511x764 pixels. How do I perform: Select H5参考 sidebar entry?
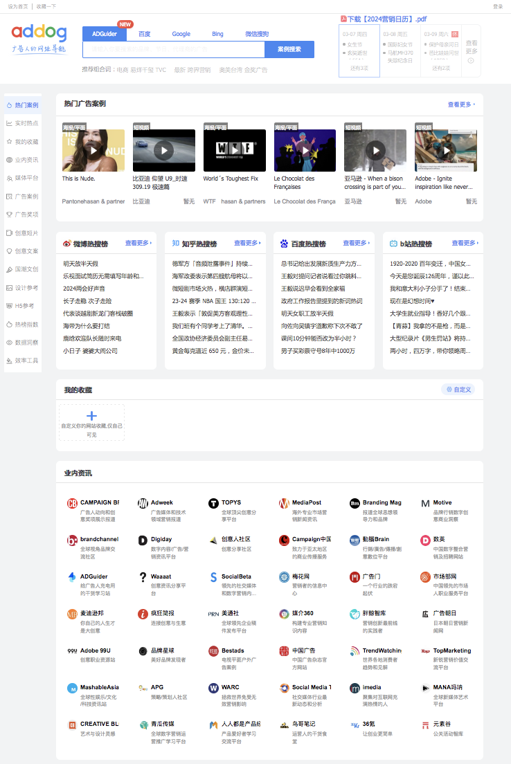22,306
